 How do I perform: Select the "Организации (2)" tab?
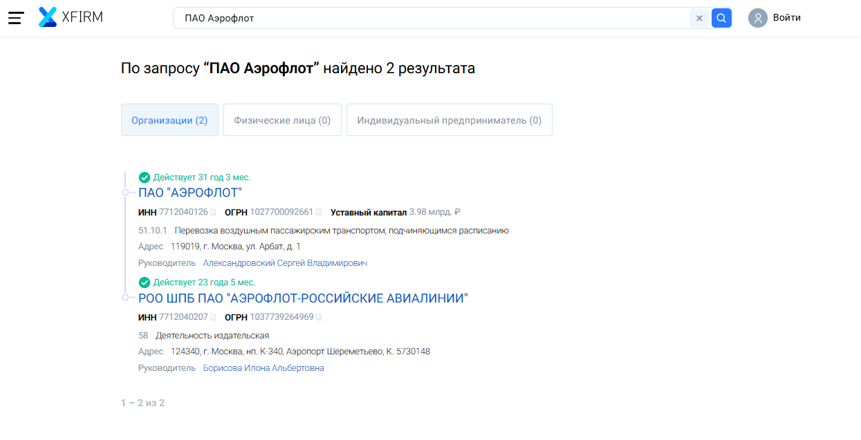pos(169,120)
